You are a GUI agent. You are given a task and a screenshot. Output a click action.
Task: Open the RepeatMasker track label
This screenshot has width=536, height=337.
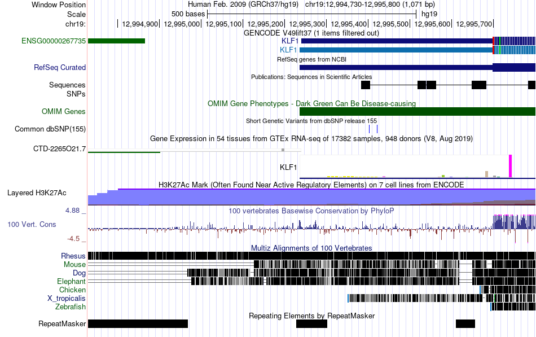tap(62, 323)
